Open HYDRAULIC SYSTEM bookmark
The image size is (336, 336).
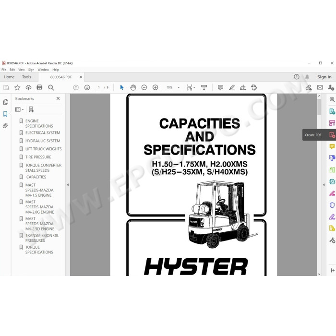pos(43,141)
